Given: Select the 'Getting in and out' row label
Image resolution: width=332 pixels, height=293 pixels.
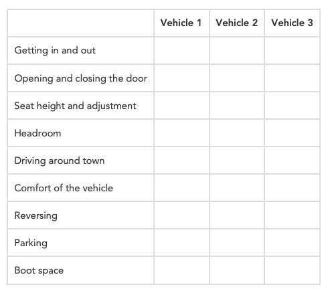Looking at the screenshot, I should tap(55, 50).
